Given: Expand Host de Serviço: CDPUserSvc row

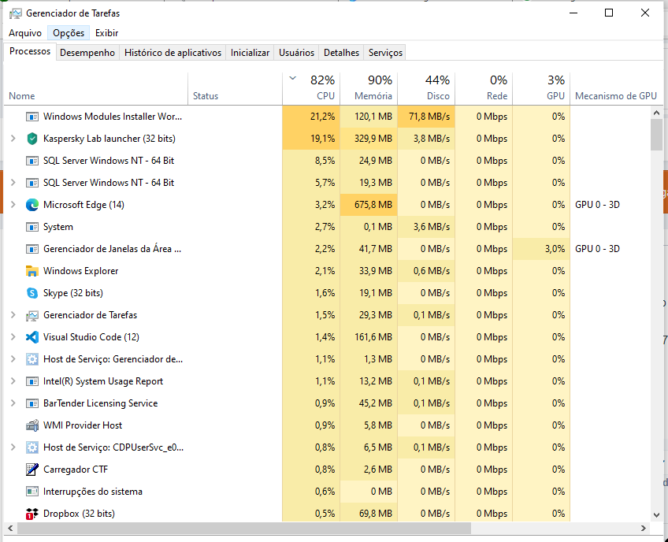Looking at the screenshot, I should (x=13, y=447).
